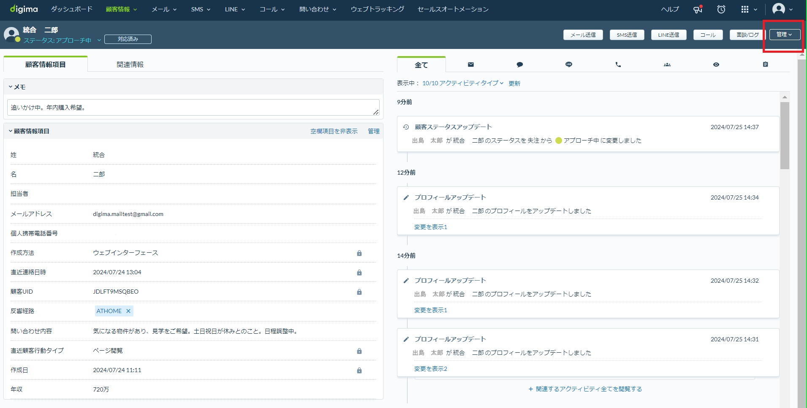The width and height of the screenshot is (807, 408).
Task: Select the LINE activity tab icon
Action: [568, 65]
